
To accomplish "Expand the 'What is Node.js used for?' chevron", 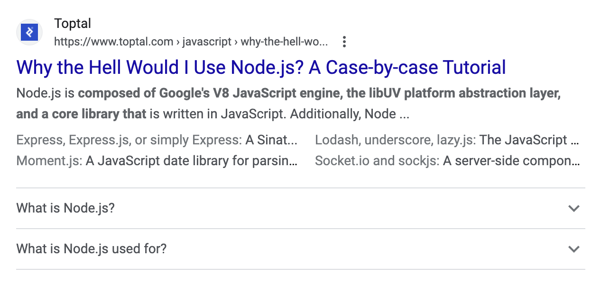I will pyautogui.click(x=574, y=249).
